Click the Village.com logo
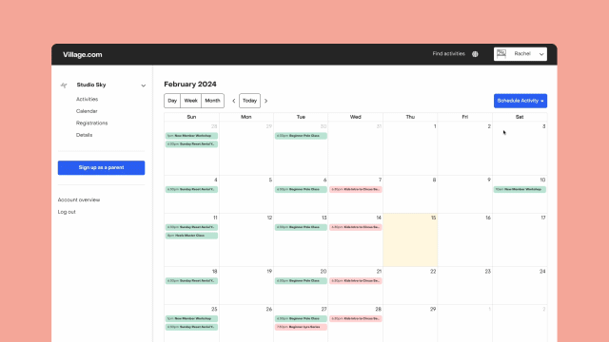 click(83, 55)
